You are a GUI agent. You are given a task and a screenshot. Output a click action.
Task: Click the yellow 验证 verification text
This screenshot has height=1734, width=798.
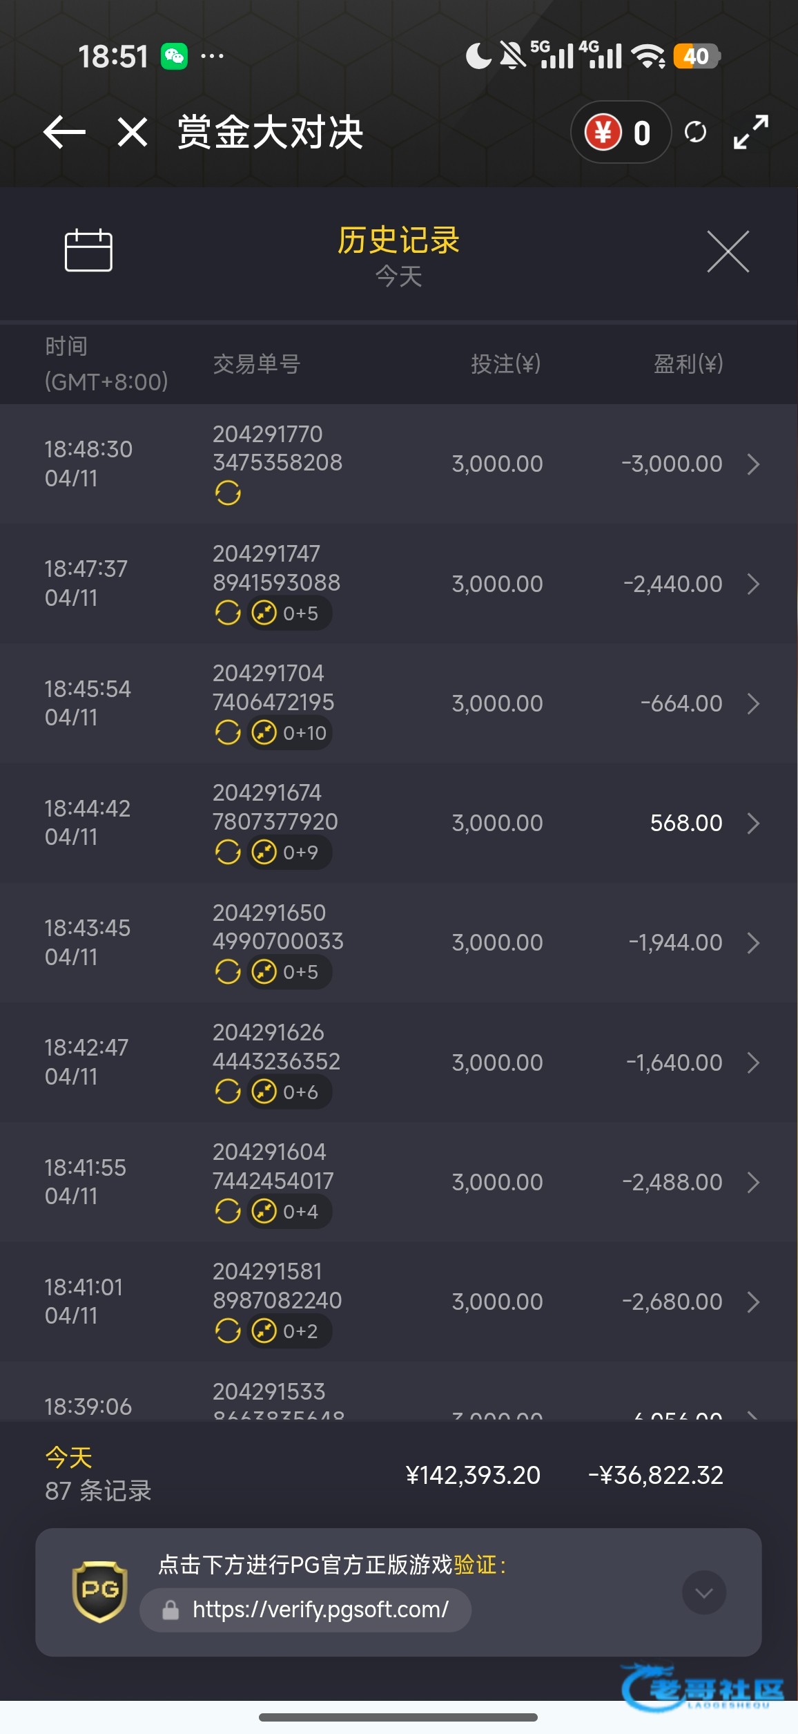[476, 1564]
